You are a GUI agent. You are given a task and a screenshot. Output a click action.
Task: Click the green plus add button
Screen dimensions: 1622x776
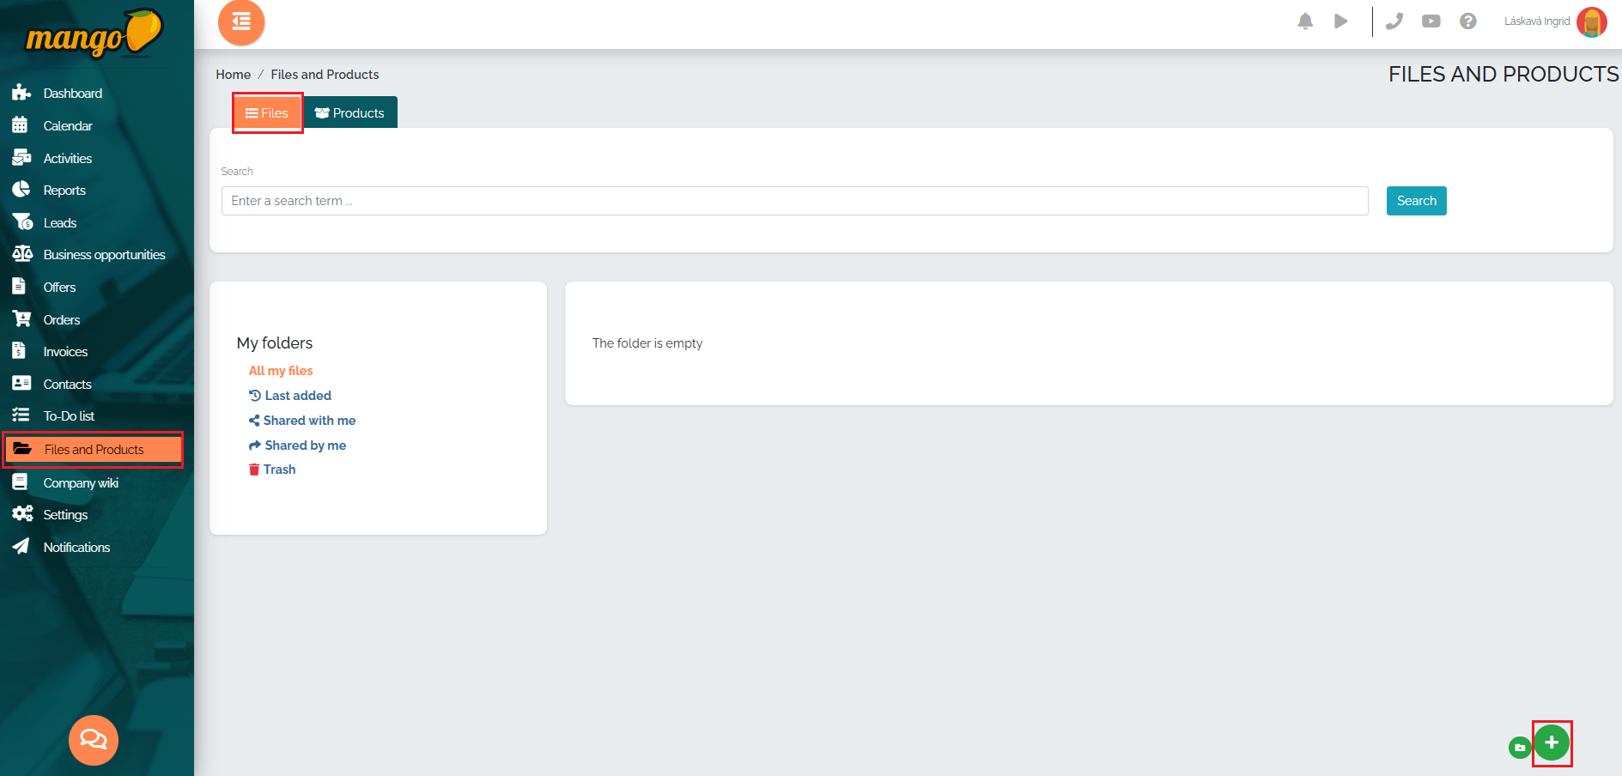point(1552,743)
